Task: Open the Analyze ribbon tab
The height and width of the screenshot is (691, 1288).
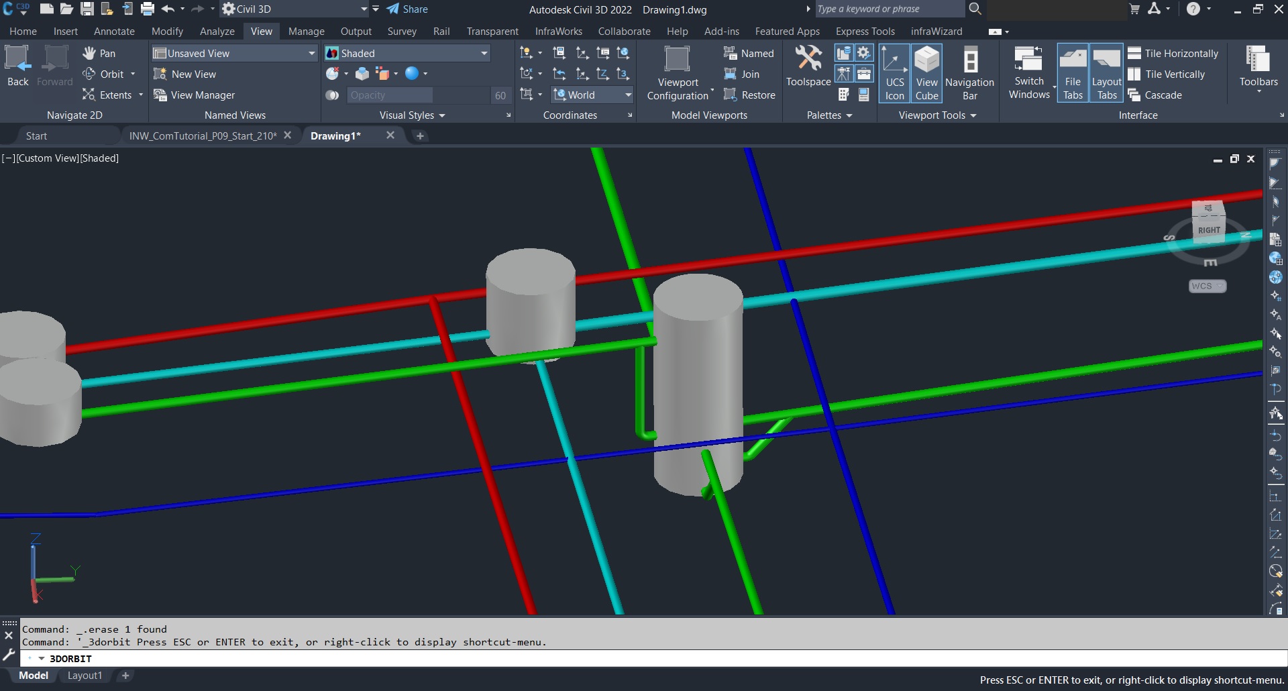Action: pos(217,32)
